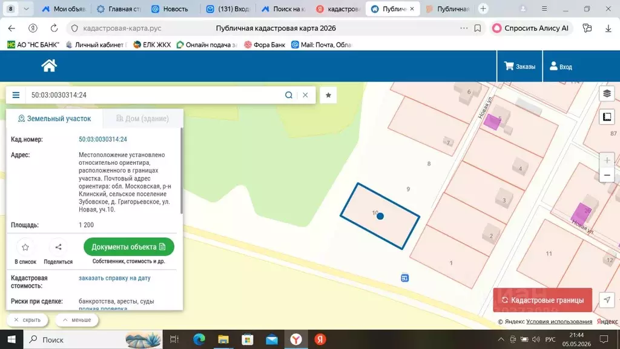Open address bar three-dots menu

pyautogui.click(x=464, y=28)
